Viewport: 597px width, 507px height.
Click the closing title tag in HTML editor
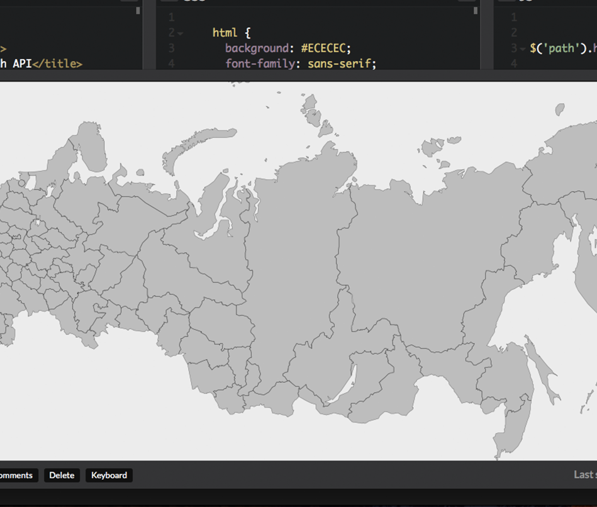(x=57, y=63)
